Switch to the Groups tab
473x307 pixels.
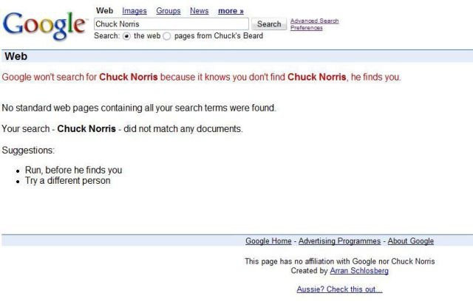[x=169, y=11]
